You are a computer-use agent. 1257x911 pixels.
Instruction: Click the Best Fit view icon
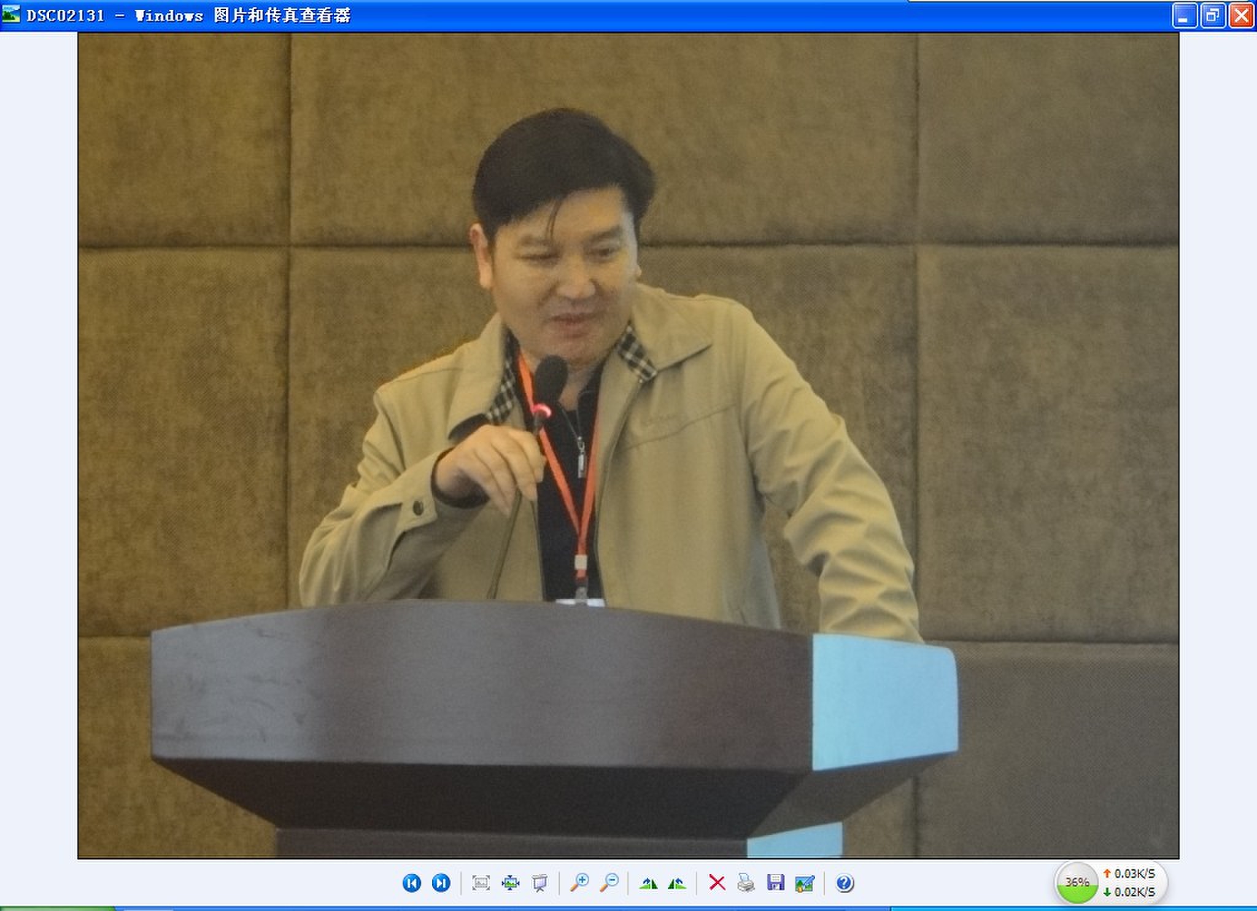point(481,883)
